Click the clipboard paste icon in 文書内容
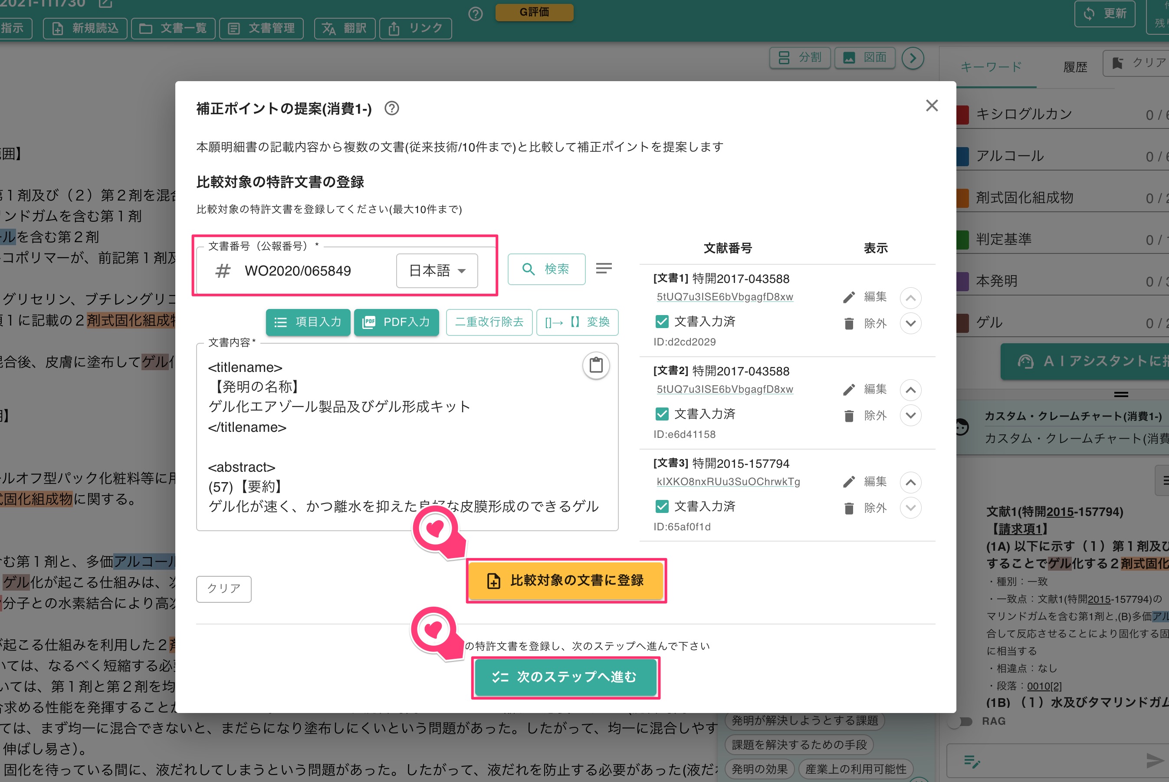Viewport: 1169px width, 782px height. click(x=596, y=365)
